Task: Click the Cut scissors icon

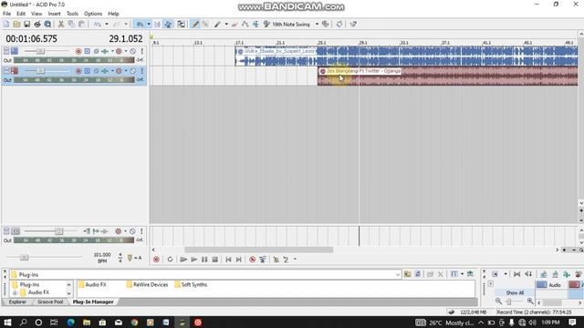Action: [61, 25]
